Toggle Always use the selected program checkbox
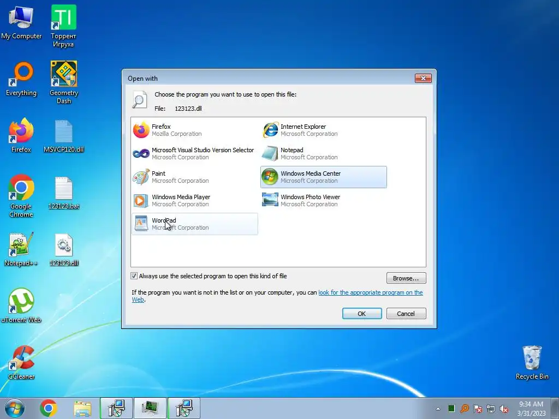This screenshot has height=419, width=559. point(134,276)
